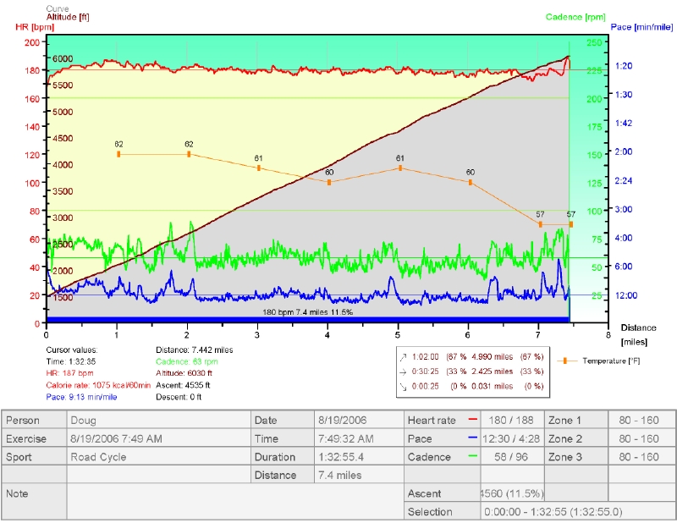Click the Duration value '1:32:55.4'

[359, 456]
